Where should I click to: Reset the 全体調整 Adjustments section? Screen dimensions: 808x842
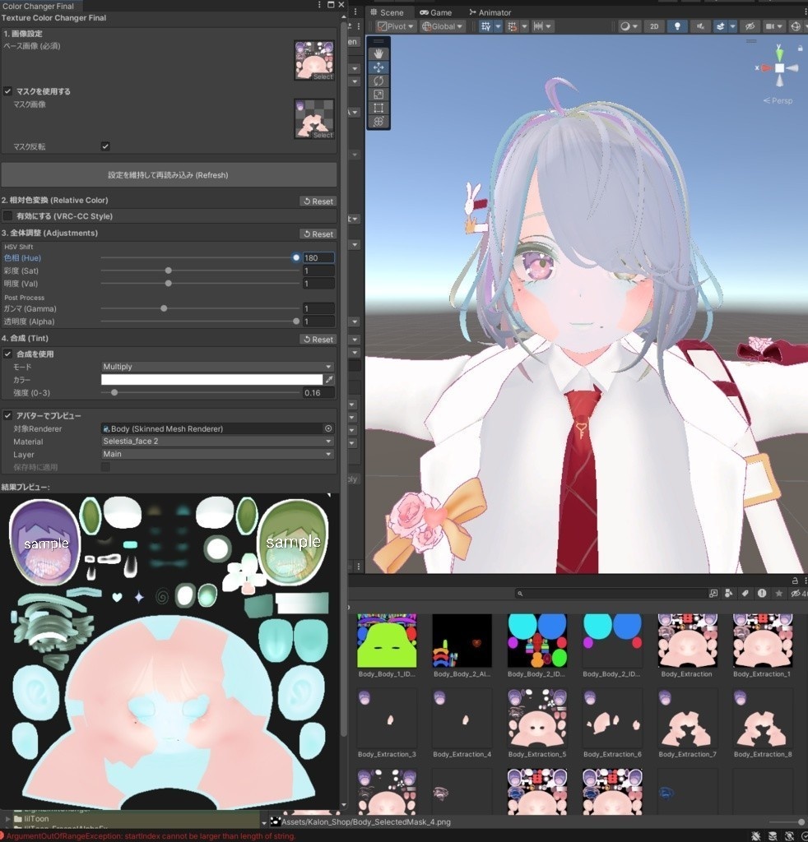point(318,233)
